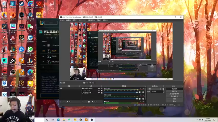Toggle visibility of the third source row

point(99,93)
